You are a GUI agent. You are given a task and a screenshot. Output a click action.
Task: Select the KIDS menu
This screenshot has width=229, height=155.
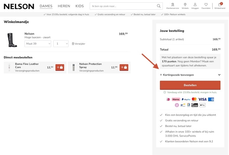point(80,6)
